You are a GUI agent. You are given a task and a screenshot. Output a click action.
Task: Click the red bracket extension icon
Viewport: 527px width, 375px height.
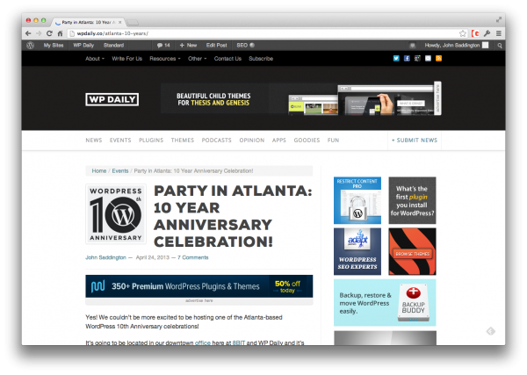pyautogui.click(x=475, y=33)
